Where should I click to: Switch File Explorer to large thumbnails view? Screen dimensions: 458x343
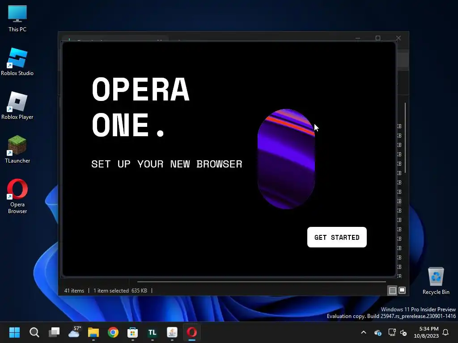[x=402, y=290]
